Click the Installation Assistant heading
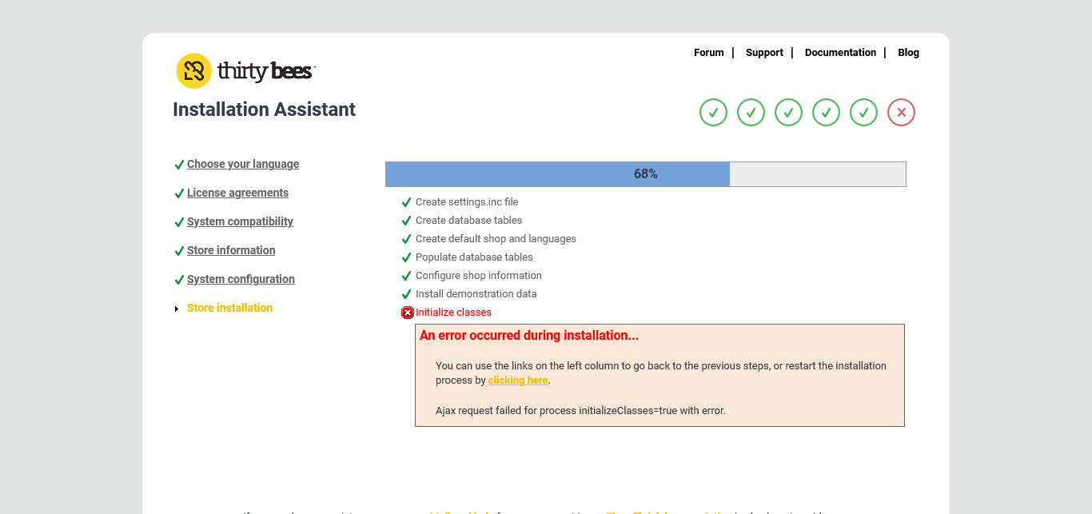1092x514 pixels. pos(264,110)
